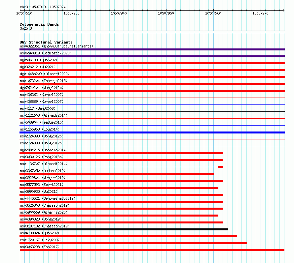Image resolution: width=294 pixels, height=263 pixels.
Task: Click the black bar under nsv3187182
Action: pyautogui.click(x=124, y=229)
